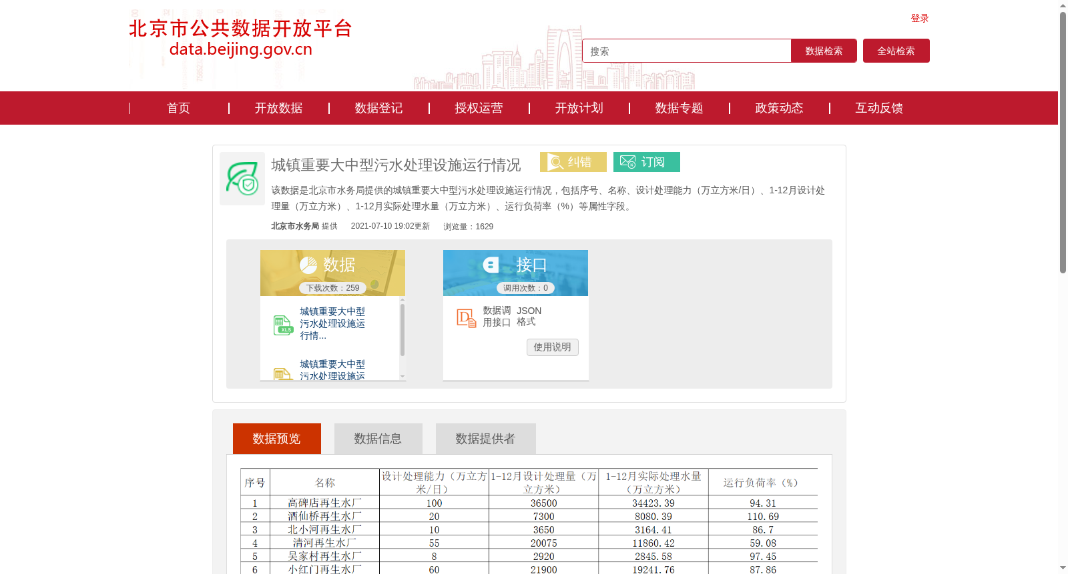Click the 1-12月实际处理水量 column header

(653, 483)
